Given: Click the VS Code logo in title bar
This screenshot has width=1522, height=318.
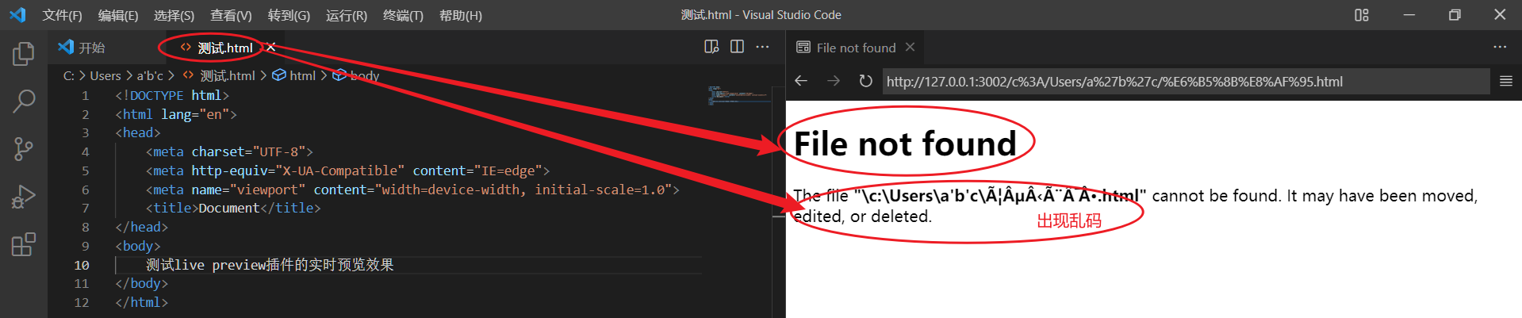Looking at the screenshot, I should (x=17, y=15).
